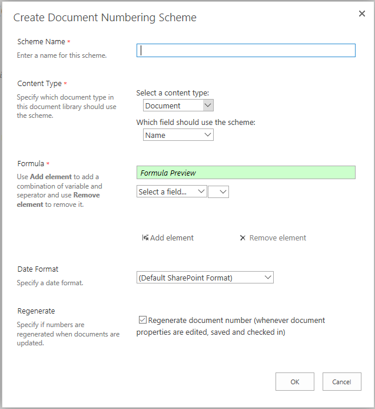
Task: Click the Date Format label
Action: [38, 269]
